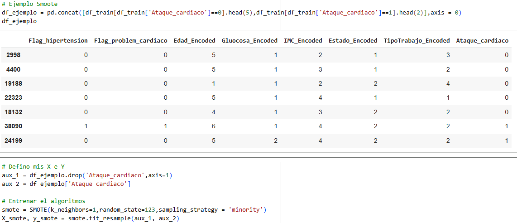The height and width of the screenshot is (223, 517).
Task: Place cursor in the pd.concat code line
Action: point(231,13)
